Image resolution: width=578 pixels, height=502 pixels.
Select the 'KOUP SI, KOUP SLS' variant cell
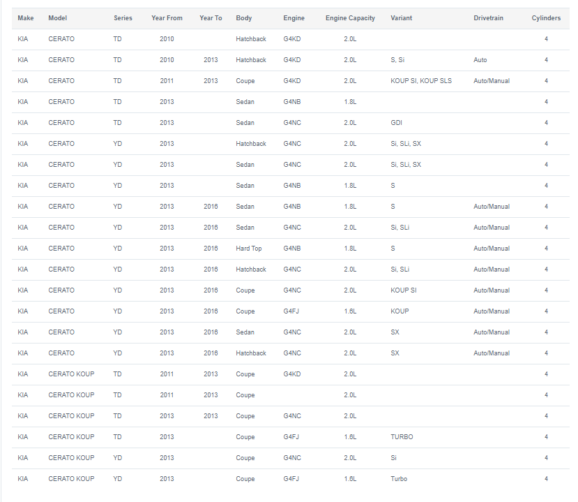pos(421,80)
